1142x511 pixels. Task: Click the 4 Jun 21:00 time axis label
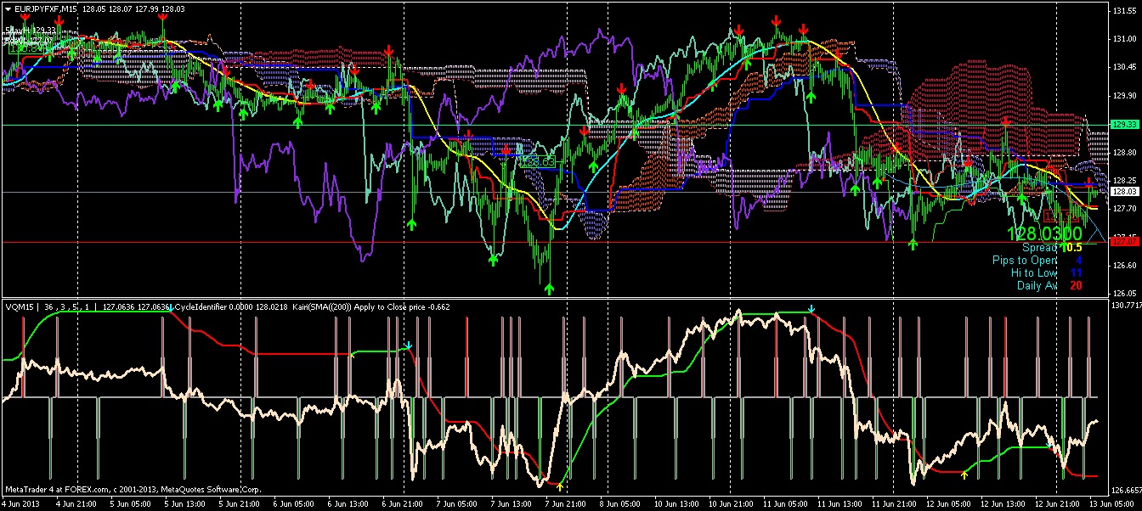tap(76, 503)
